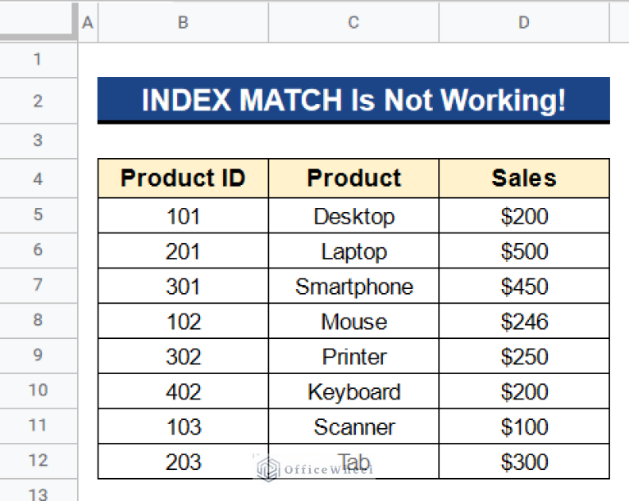Select row 12 header

pyautogui.click(x=39, y=461)
